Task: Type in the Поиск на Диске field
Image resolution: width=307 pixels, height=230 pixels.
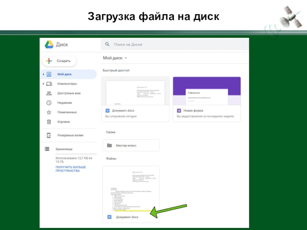Action: (x=173, y=44)
